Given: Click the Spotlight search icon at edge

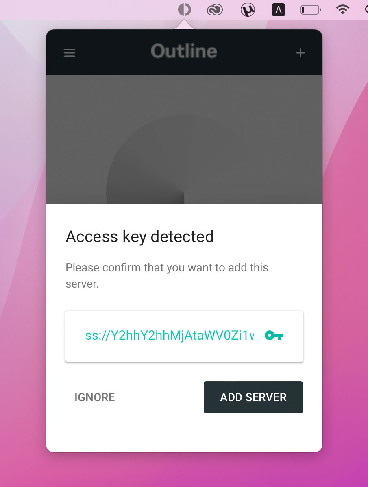Looking at the screenshot, I should 366,10.
